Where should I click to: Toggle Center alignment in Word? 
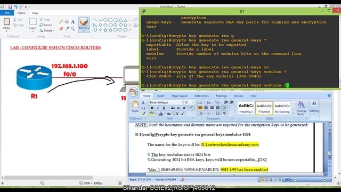(206, 108)
